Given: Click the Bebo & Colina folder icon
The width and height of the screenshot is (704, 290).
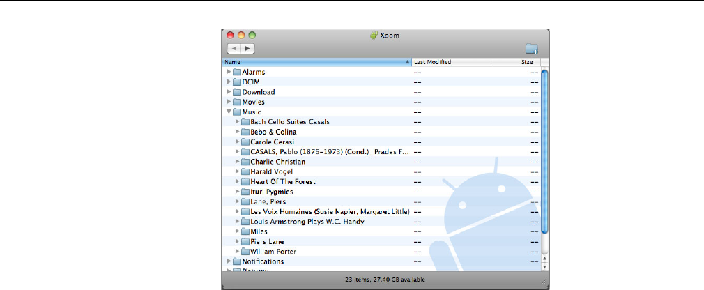Looking at the screenshot, I should (x=245, y=132).
